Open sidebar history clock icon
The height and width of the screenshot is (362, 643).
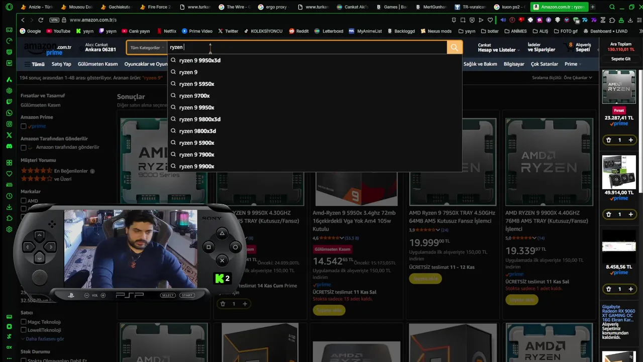pyautogui.click(x=9, y=196)
